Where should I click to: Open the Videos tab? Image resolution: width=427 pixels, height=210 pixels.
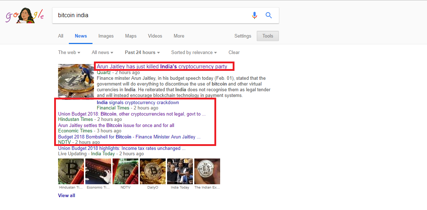point(155,36)
